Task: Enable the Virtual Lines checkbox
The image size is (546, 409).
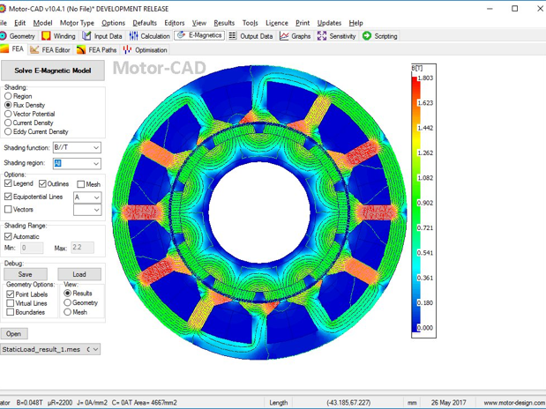Action: point(11,303)
